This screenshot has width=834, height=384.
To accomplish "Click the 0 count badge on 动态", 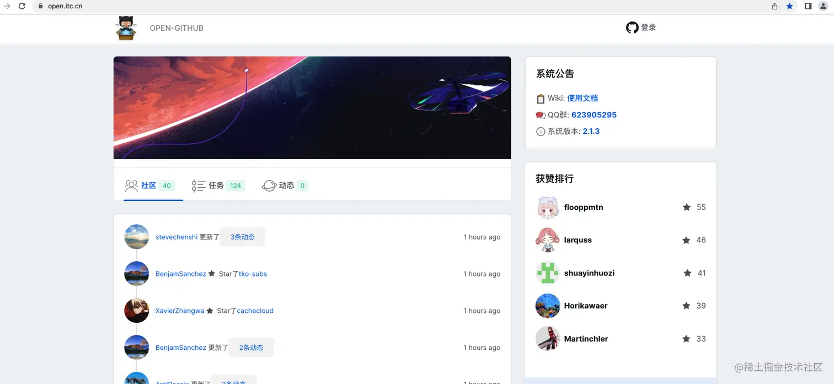I will tap(302, 186).
